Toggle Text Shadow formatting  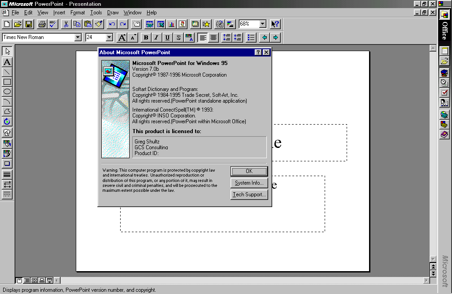(x=178, y=38)
